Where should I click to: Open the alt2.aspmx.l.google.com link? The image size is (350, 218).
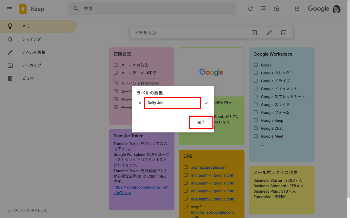coord(213,183)
